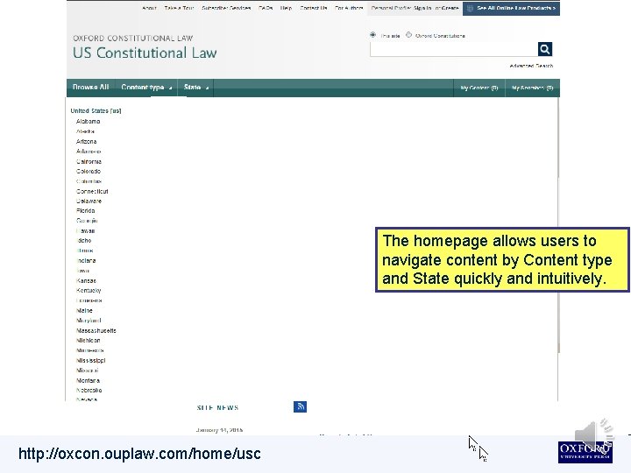Select Indiana from the state list
This screenshot has width=631, height=473.
coord(86,260)
